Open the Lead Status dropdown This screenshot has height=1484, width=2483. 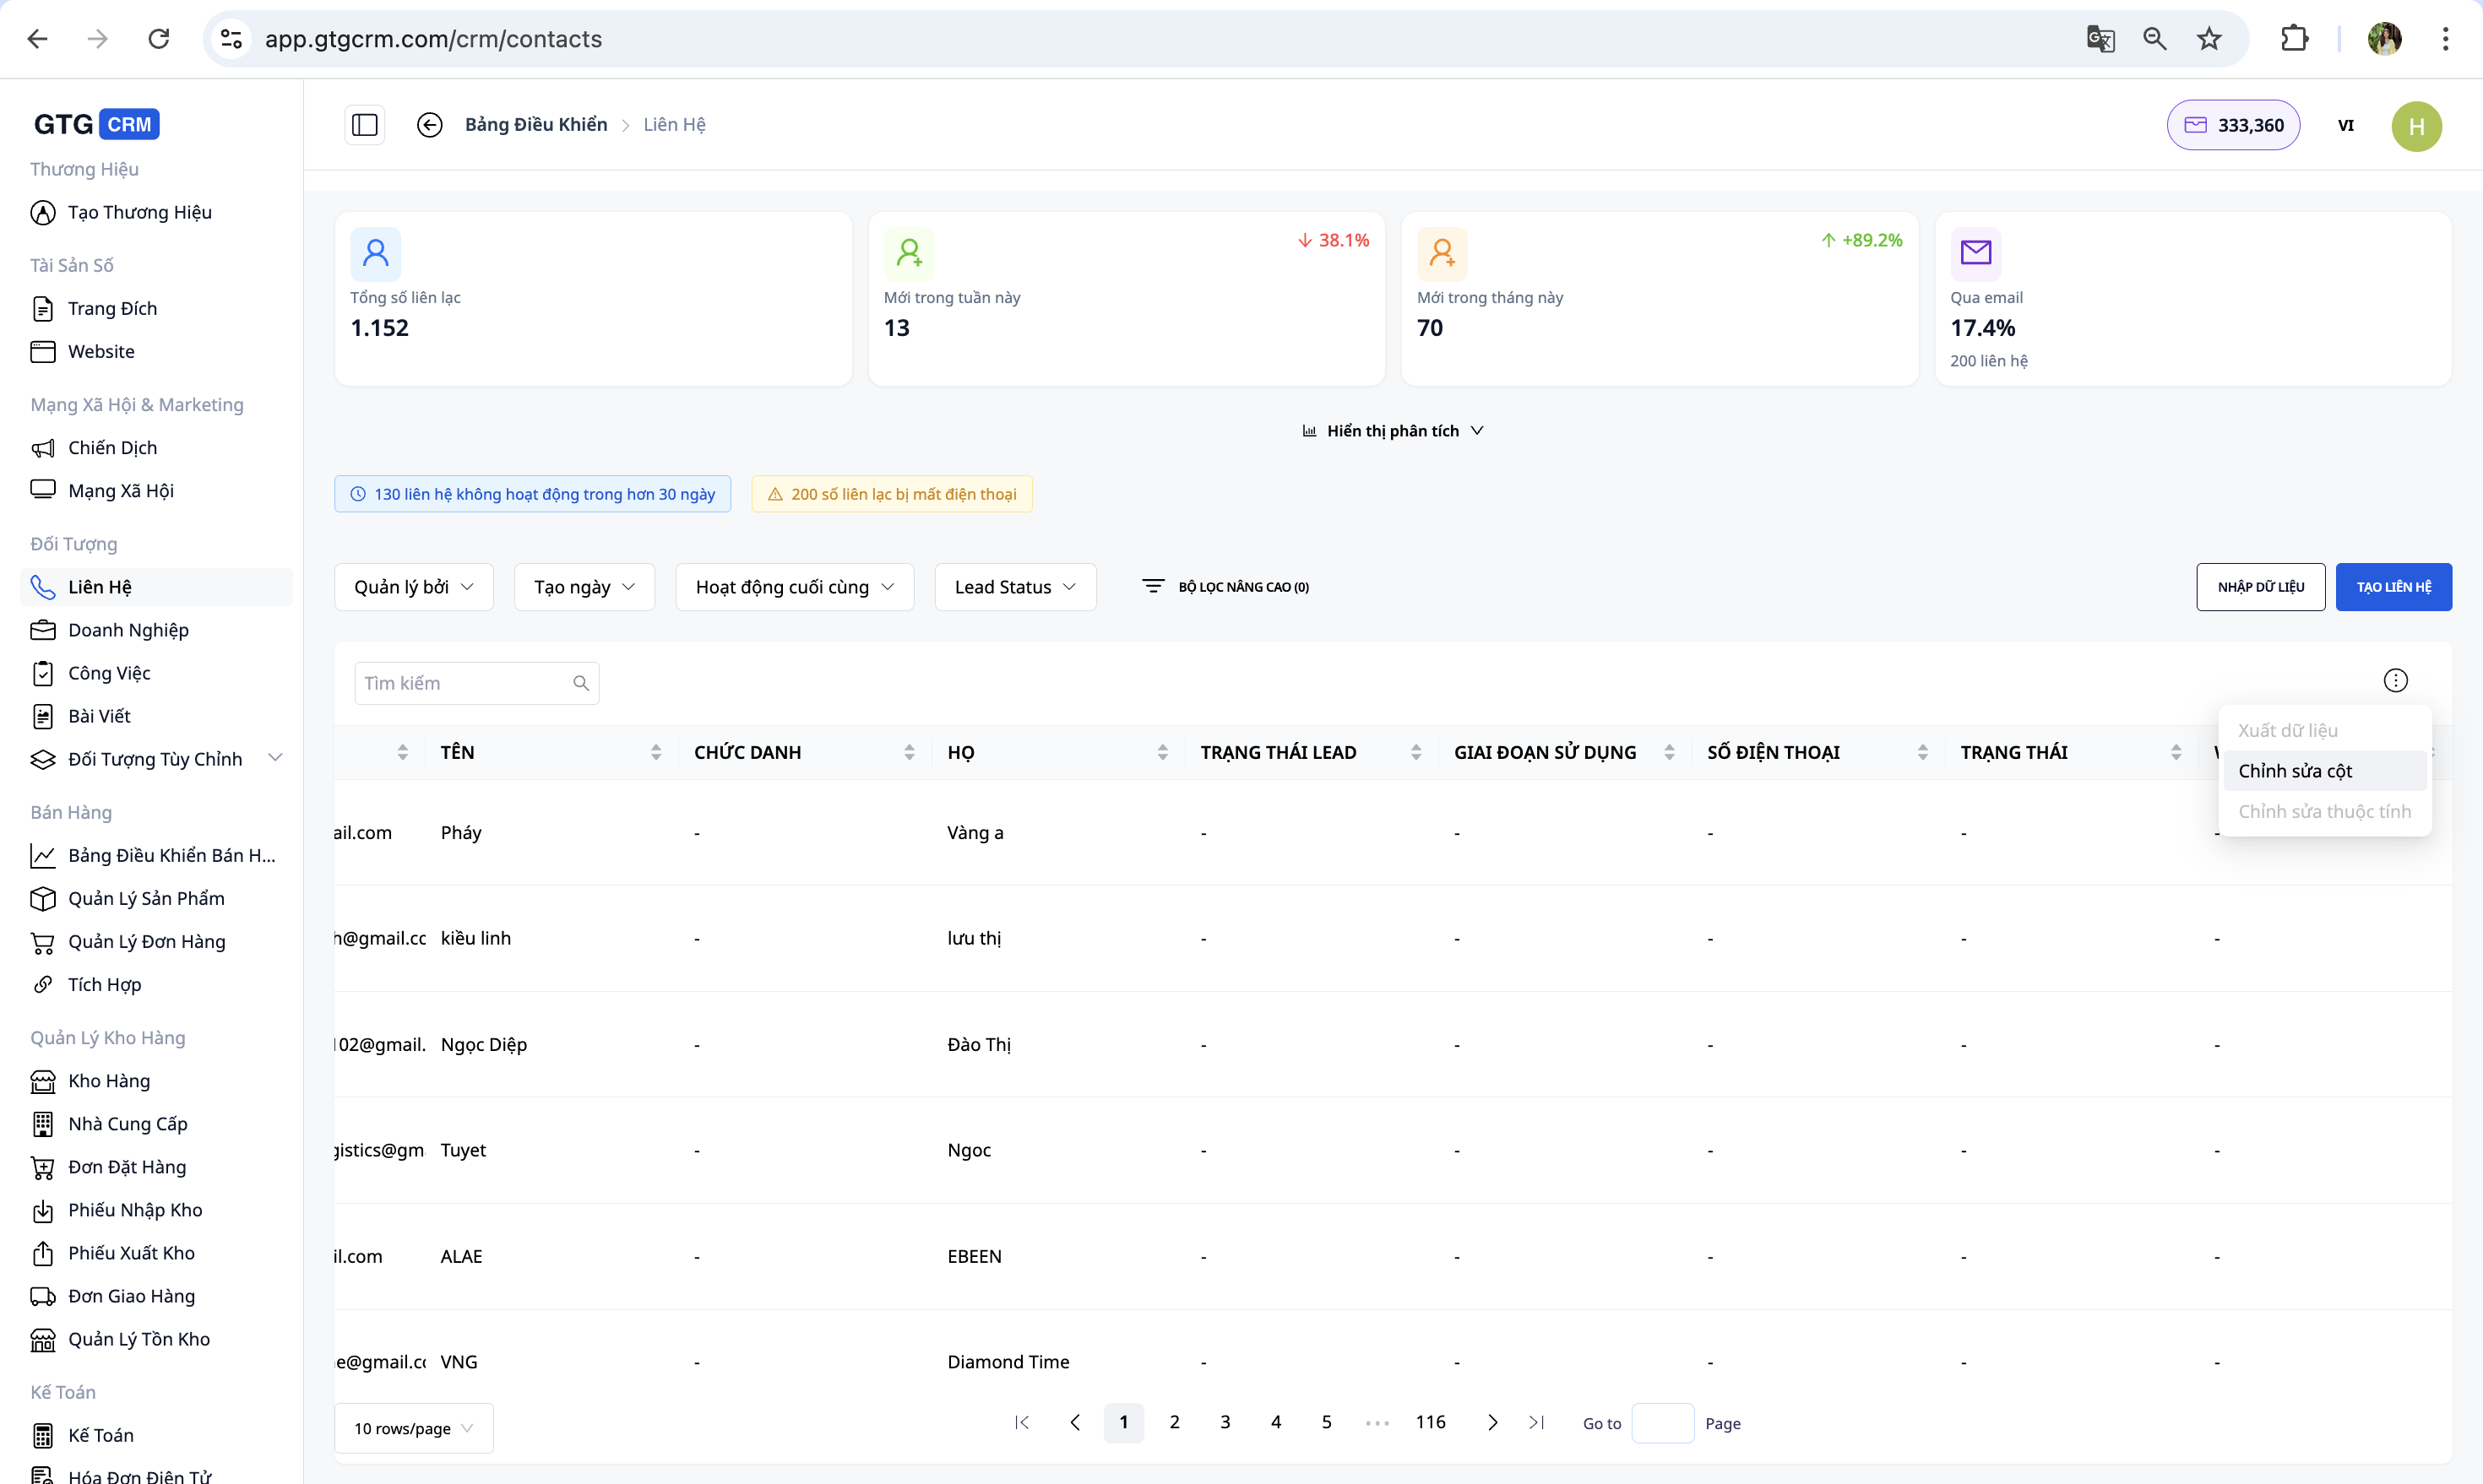(1014, 587)
